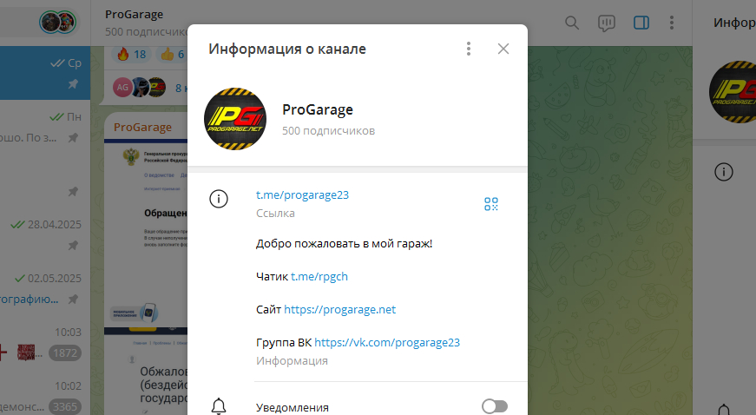Open the discussion comments icon in the header
Screen dimensions: 756x415
pyautogui.click(x=606, y=23)
